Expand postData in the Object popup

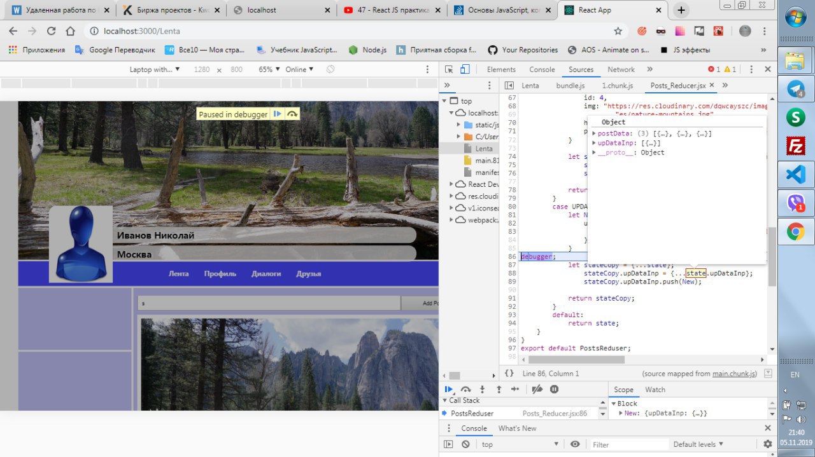pos(595,133)
